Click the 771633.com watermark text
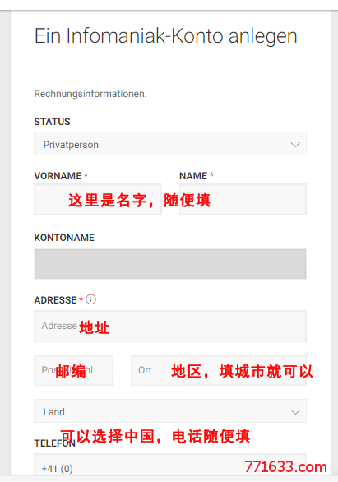The width and height of the screenshot is (338, 482). click(285, 467)
